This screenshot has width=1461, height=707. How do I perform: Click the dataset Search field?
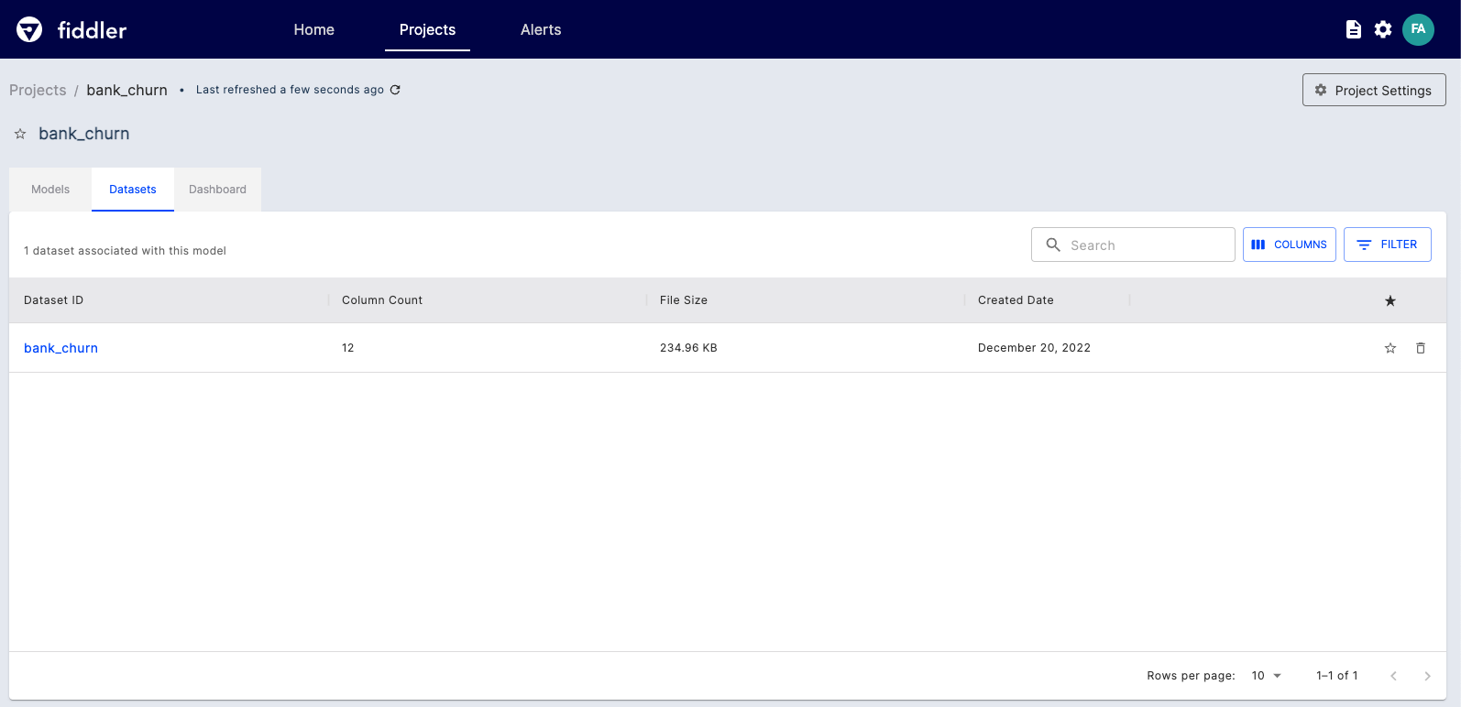pos(1133,245)
